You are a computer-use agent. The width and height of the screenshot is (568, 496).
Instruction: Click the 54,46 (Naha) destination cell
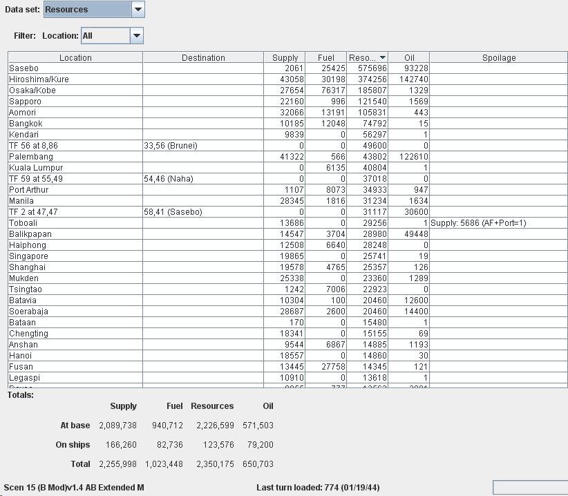[203, 179]
